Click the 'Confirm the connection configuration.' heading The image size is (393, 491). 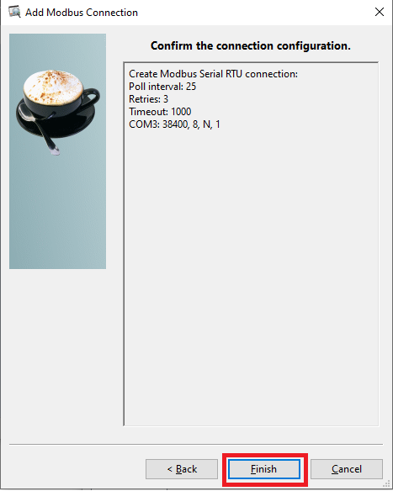(251, 45)
